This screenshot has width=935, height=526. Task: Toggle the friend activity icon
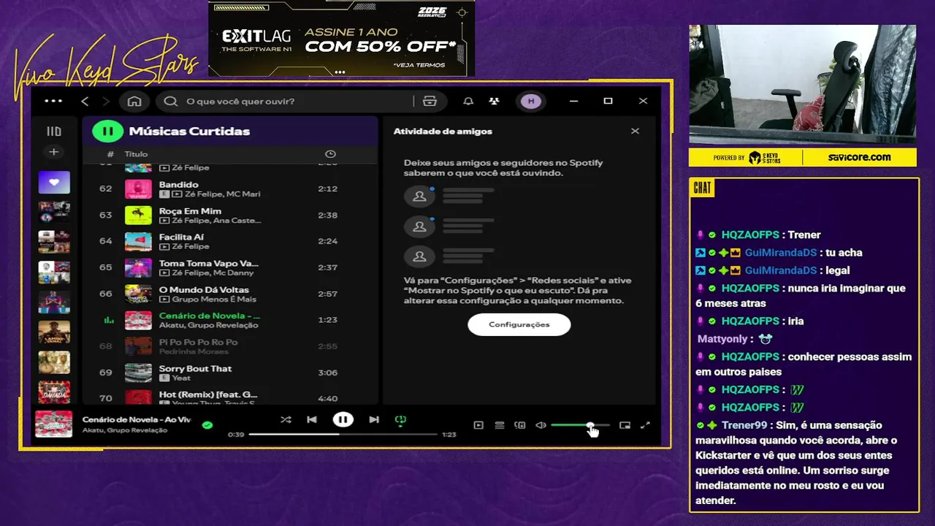pyautogui.click(x=495, y=101)
